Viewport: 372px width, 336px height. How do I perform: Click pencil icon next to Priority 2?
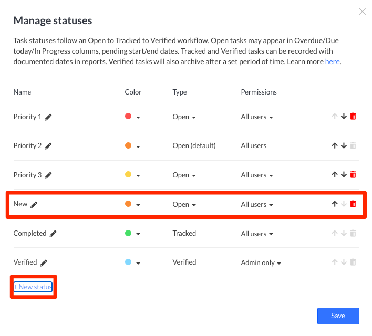(48, 146)
